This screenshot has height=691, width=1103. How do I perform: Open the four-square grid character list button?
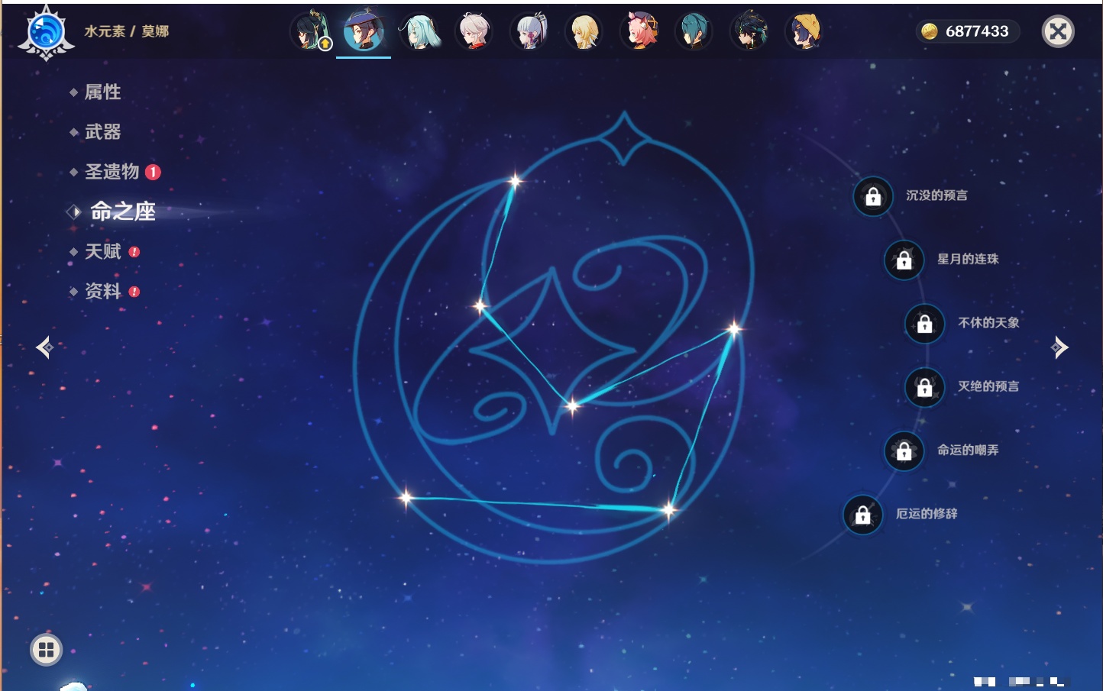46,650
